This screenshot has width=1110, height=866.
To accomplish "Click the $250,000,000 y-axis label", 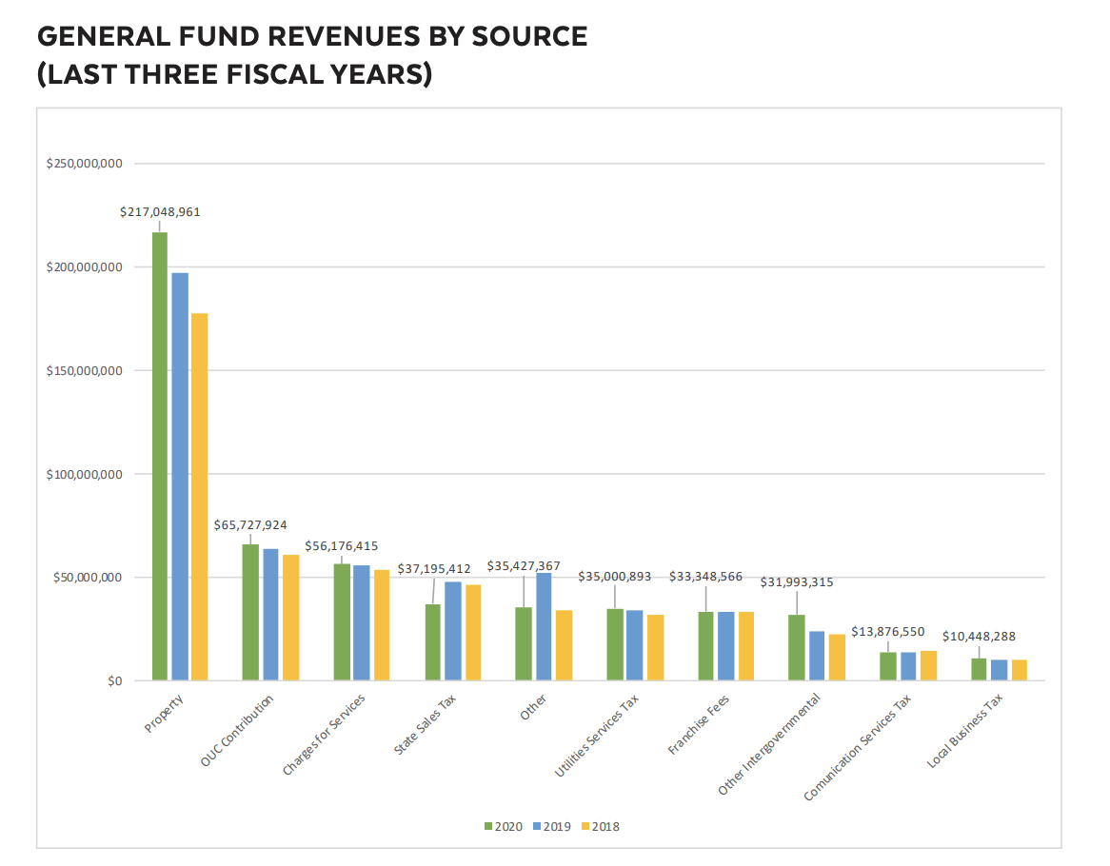I will point(84,164).
